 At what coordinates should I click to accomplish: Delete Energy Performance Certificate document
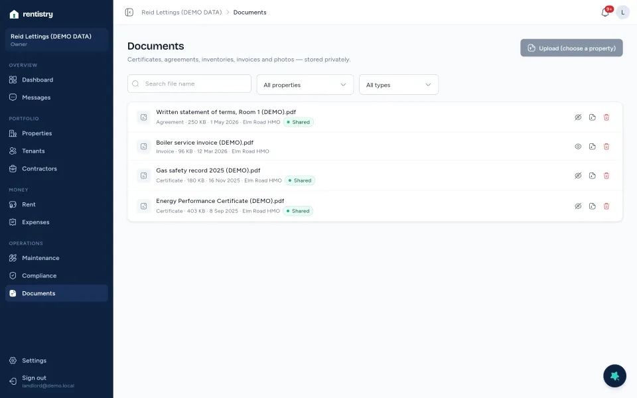point(606,206)
